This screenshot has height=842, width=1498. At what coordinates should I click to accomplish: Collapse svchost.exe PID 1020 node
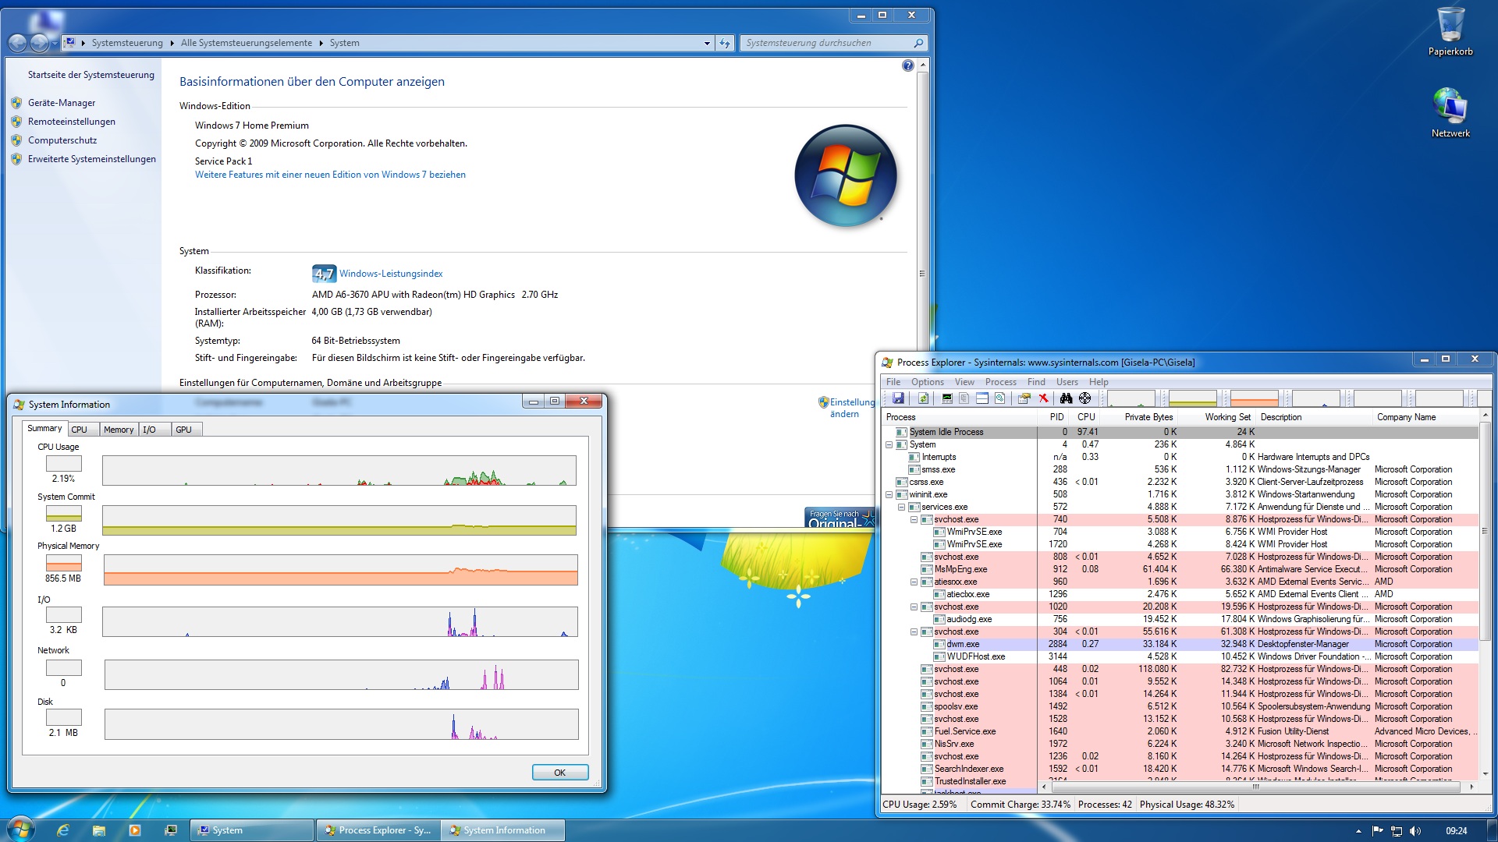click(914, 607)
